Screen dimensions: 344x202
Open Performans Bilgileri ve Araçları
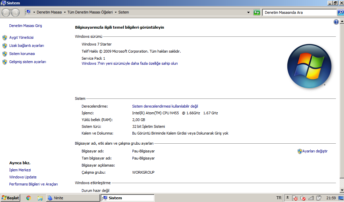34,184
